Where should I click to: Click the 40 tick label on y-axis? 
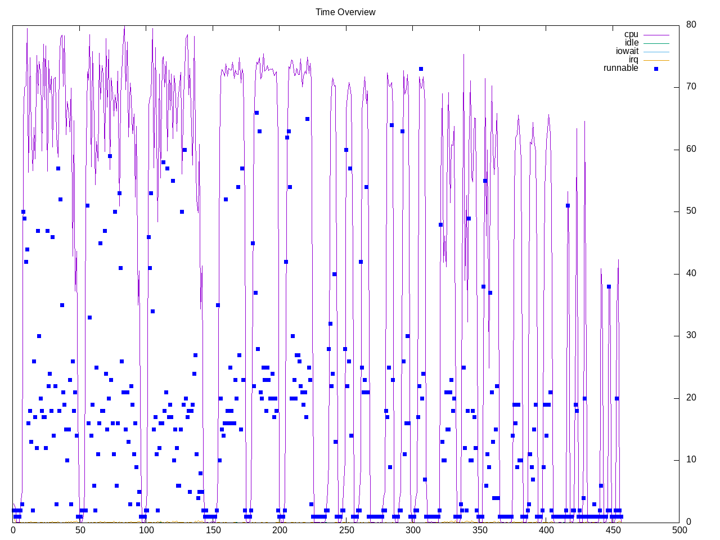(x=691, y=273)
